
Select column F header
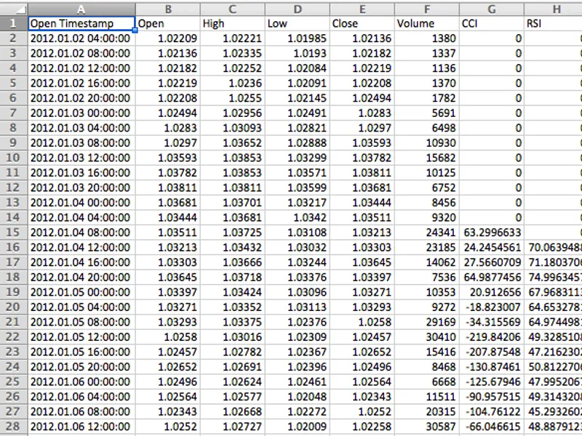click(427, 9)
